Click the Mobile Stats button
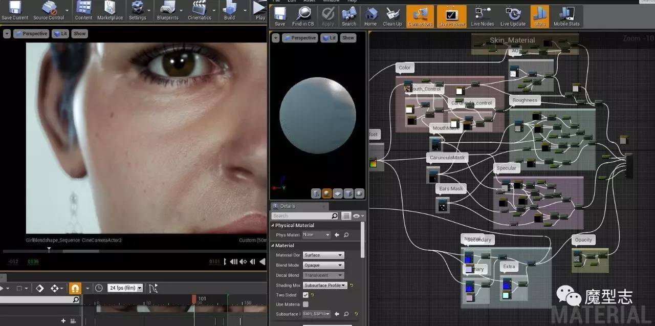Viewport: 655px width, 326px height. pos(567,16)
